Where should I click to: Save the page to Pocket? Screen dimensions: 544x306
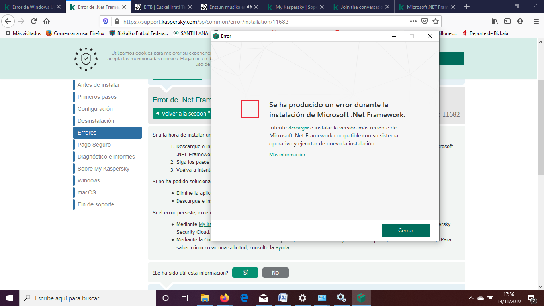click(x=425, y=22)
